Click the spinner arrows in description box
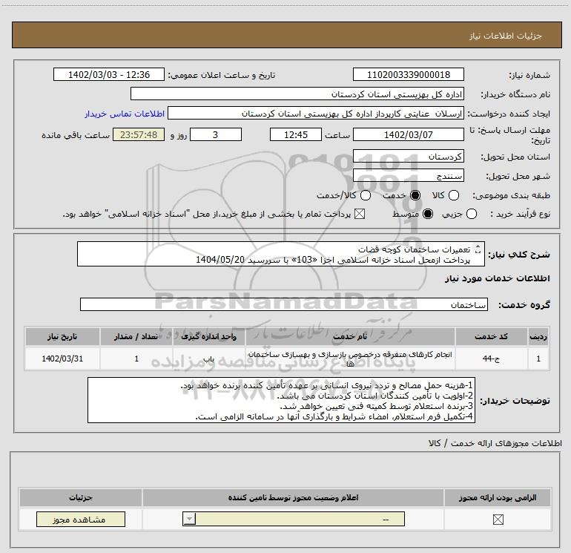 point(478,249)
